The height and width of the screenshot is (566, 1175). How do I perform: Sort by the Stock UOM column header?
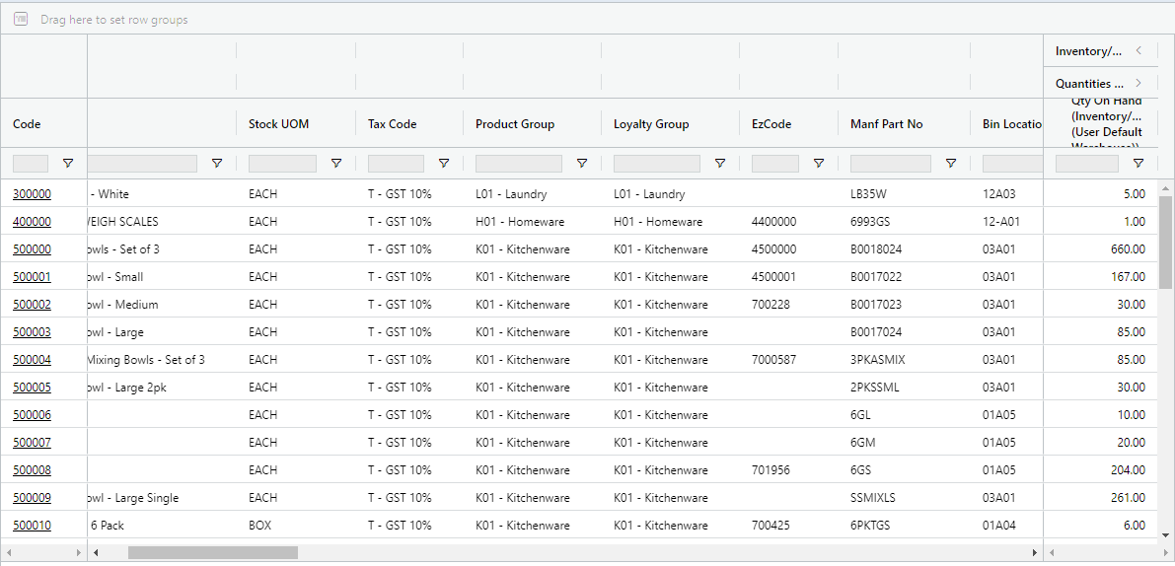(x=278, y=124)
